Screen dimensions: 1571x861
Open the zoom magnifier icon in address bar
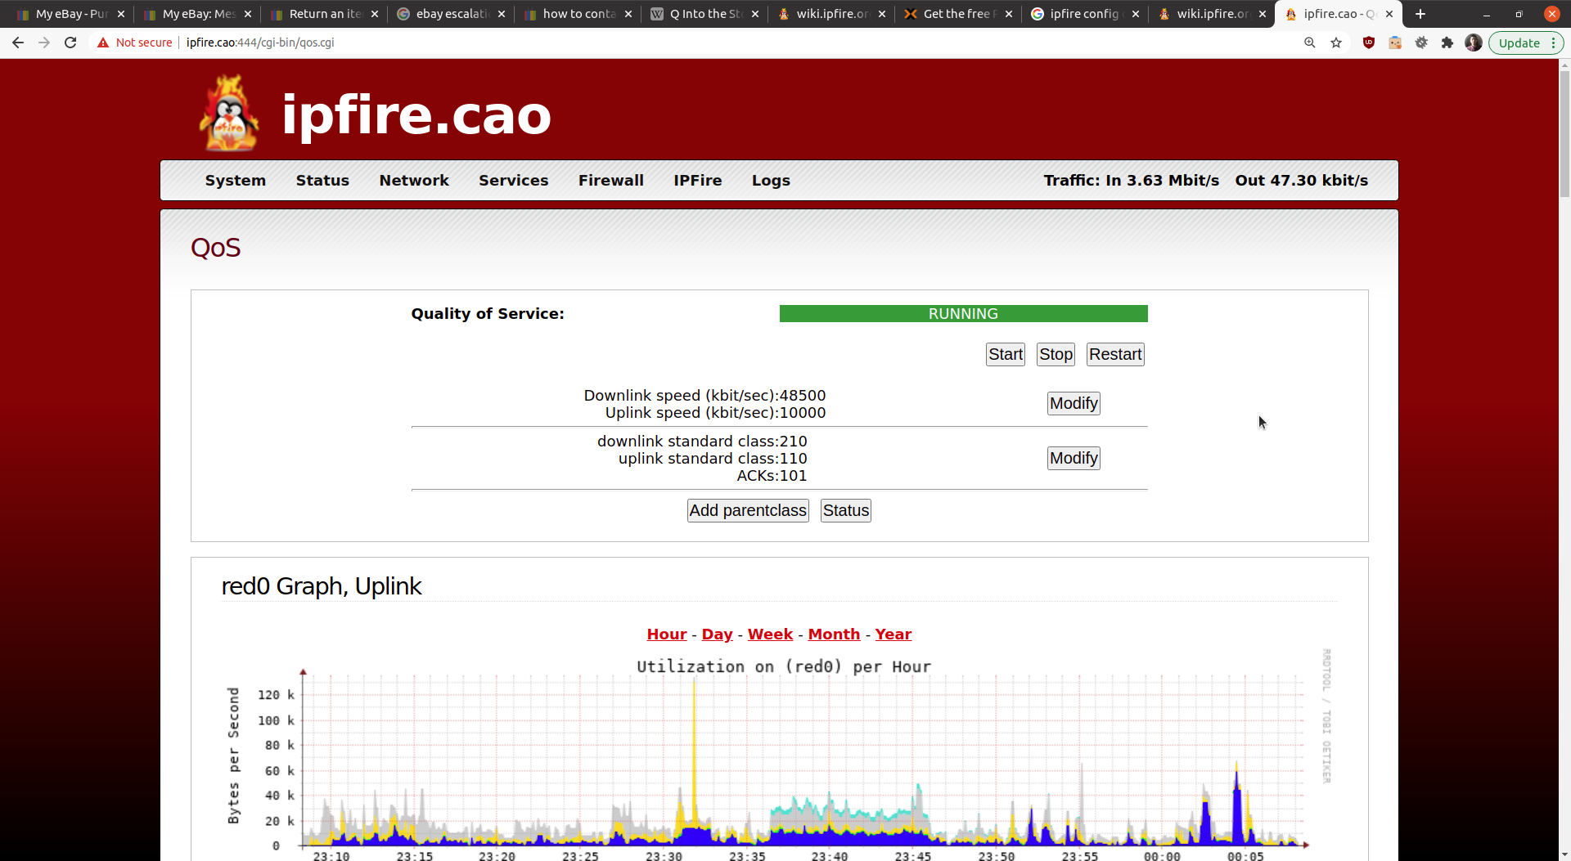click(x=1309, y=43)
